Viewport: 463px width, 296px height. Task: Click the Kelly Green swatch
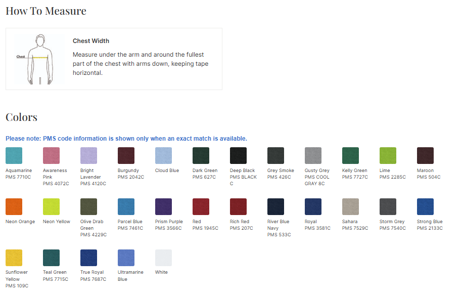[x=350, y=156]
